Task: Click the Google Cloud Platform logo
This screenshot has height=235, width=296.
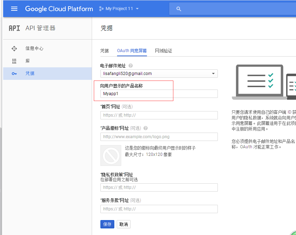Action: 59,9
